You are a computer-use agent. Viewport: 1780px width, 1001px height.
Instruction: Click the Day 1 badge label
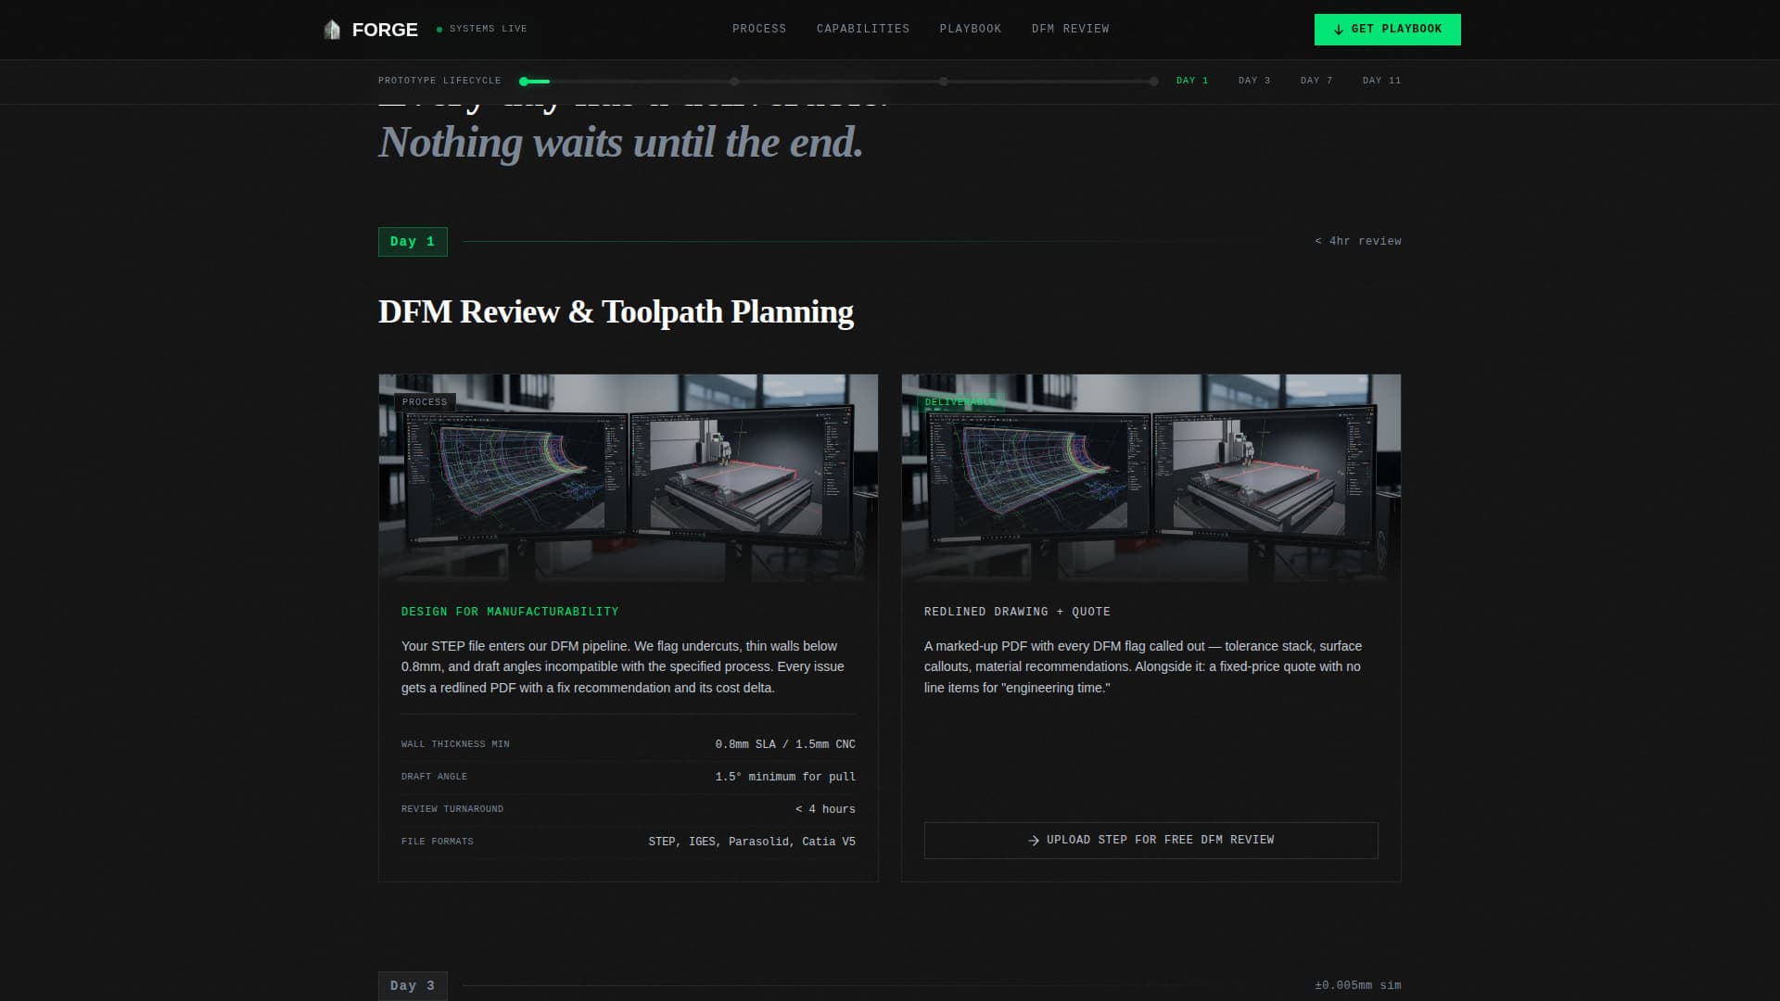(412, 241)
